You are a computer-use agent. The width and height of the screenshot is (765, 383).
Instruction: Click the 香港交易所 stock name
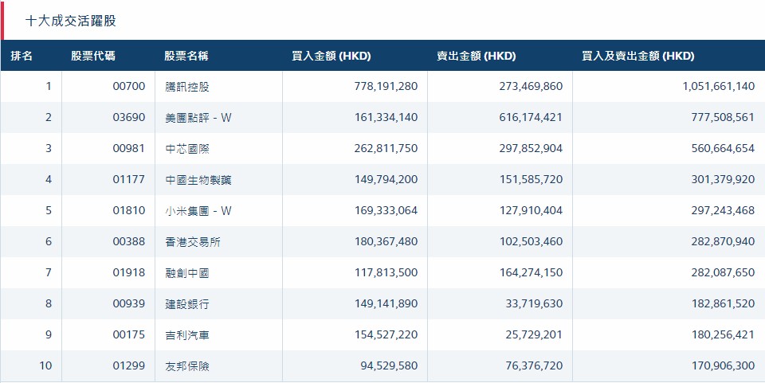pos(193,242)
